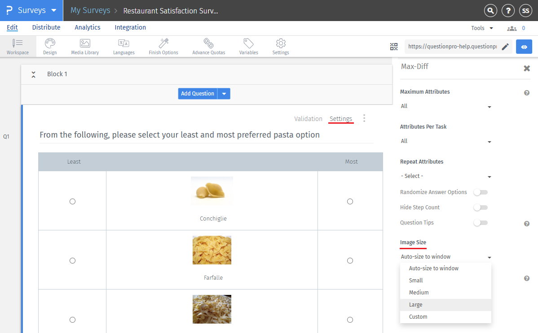Edit survey URL with pencil icon
538x333 pixels.
(x=505, y=47)
